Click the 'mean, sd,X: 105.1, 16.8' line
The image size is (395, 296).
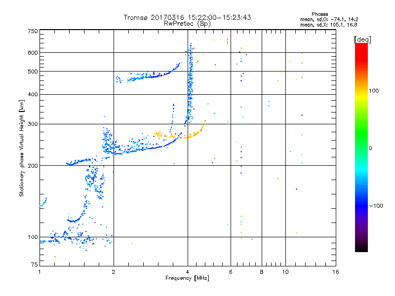coord(328,25)
